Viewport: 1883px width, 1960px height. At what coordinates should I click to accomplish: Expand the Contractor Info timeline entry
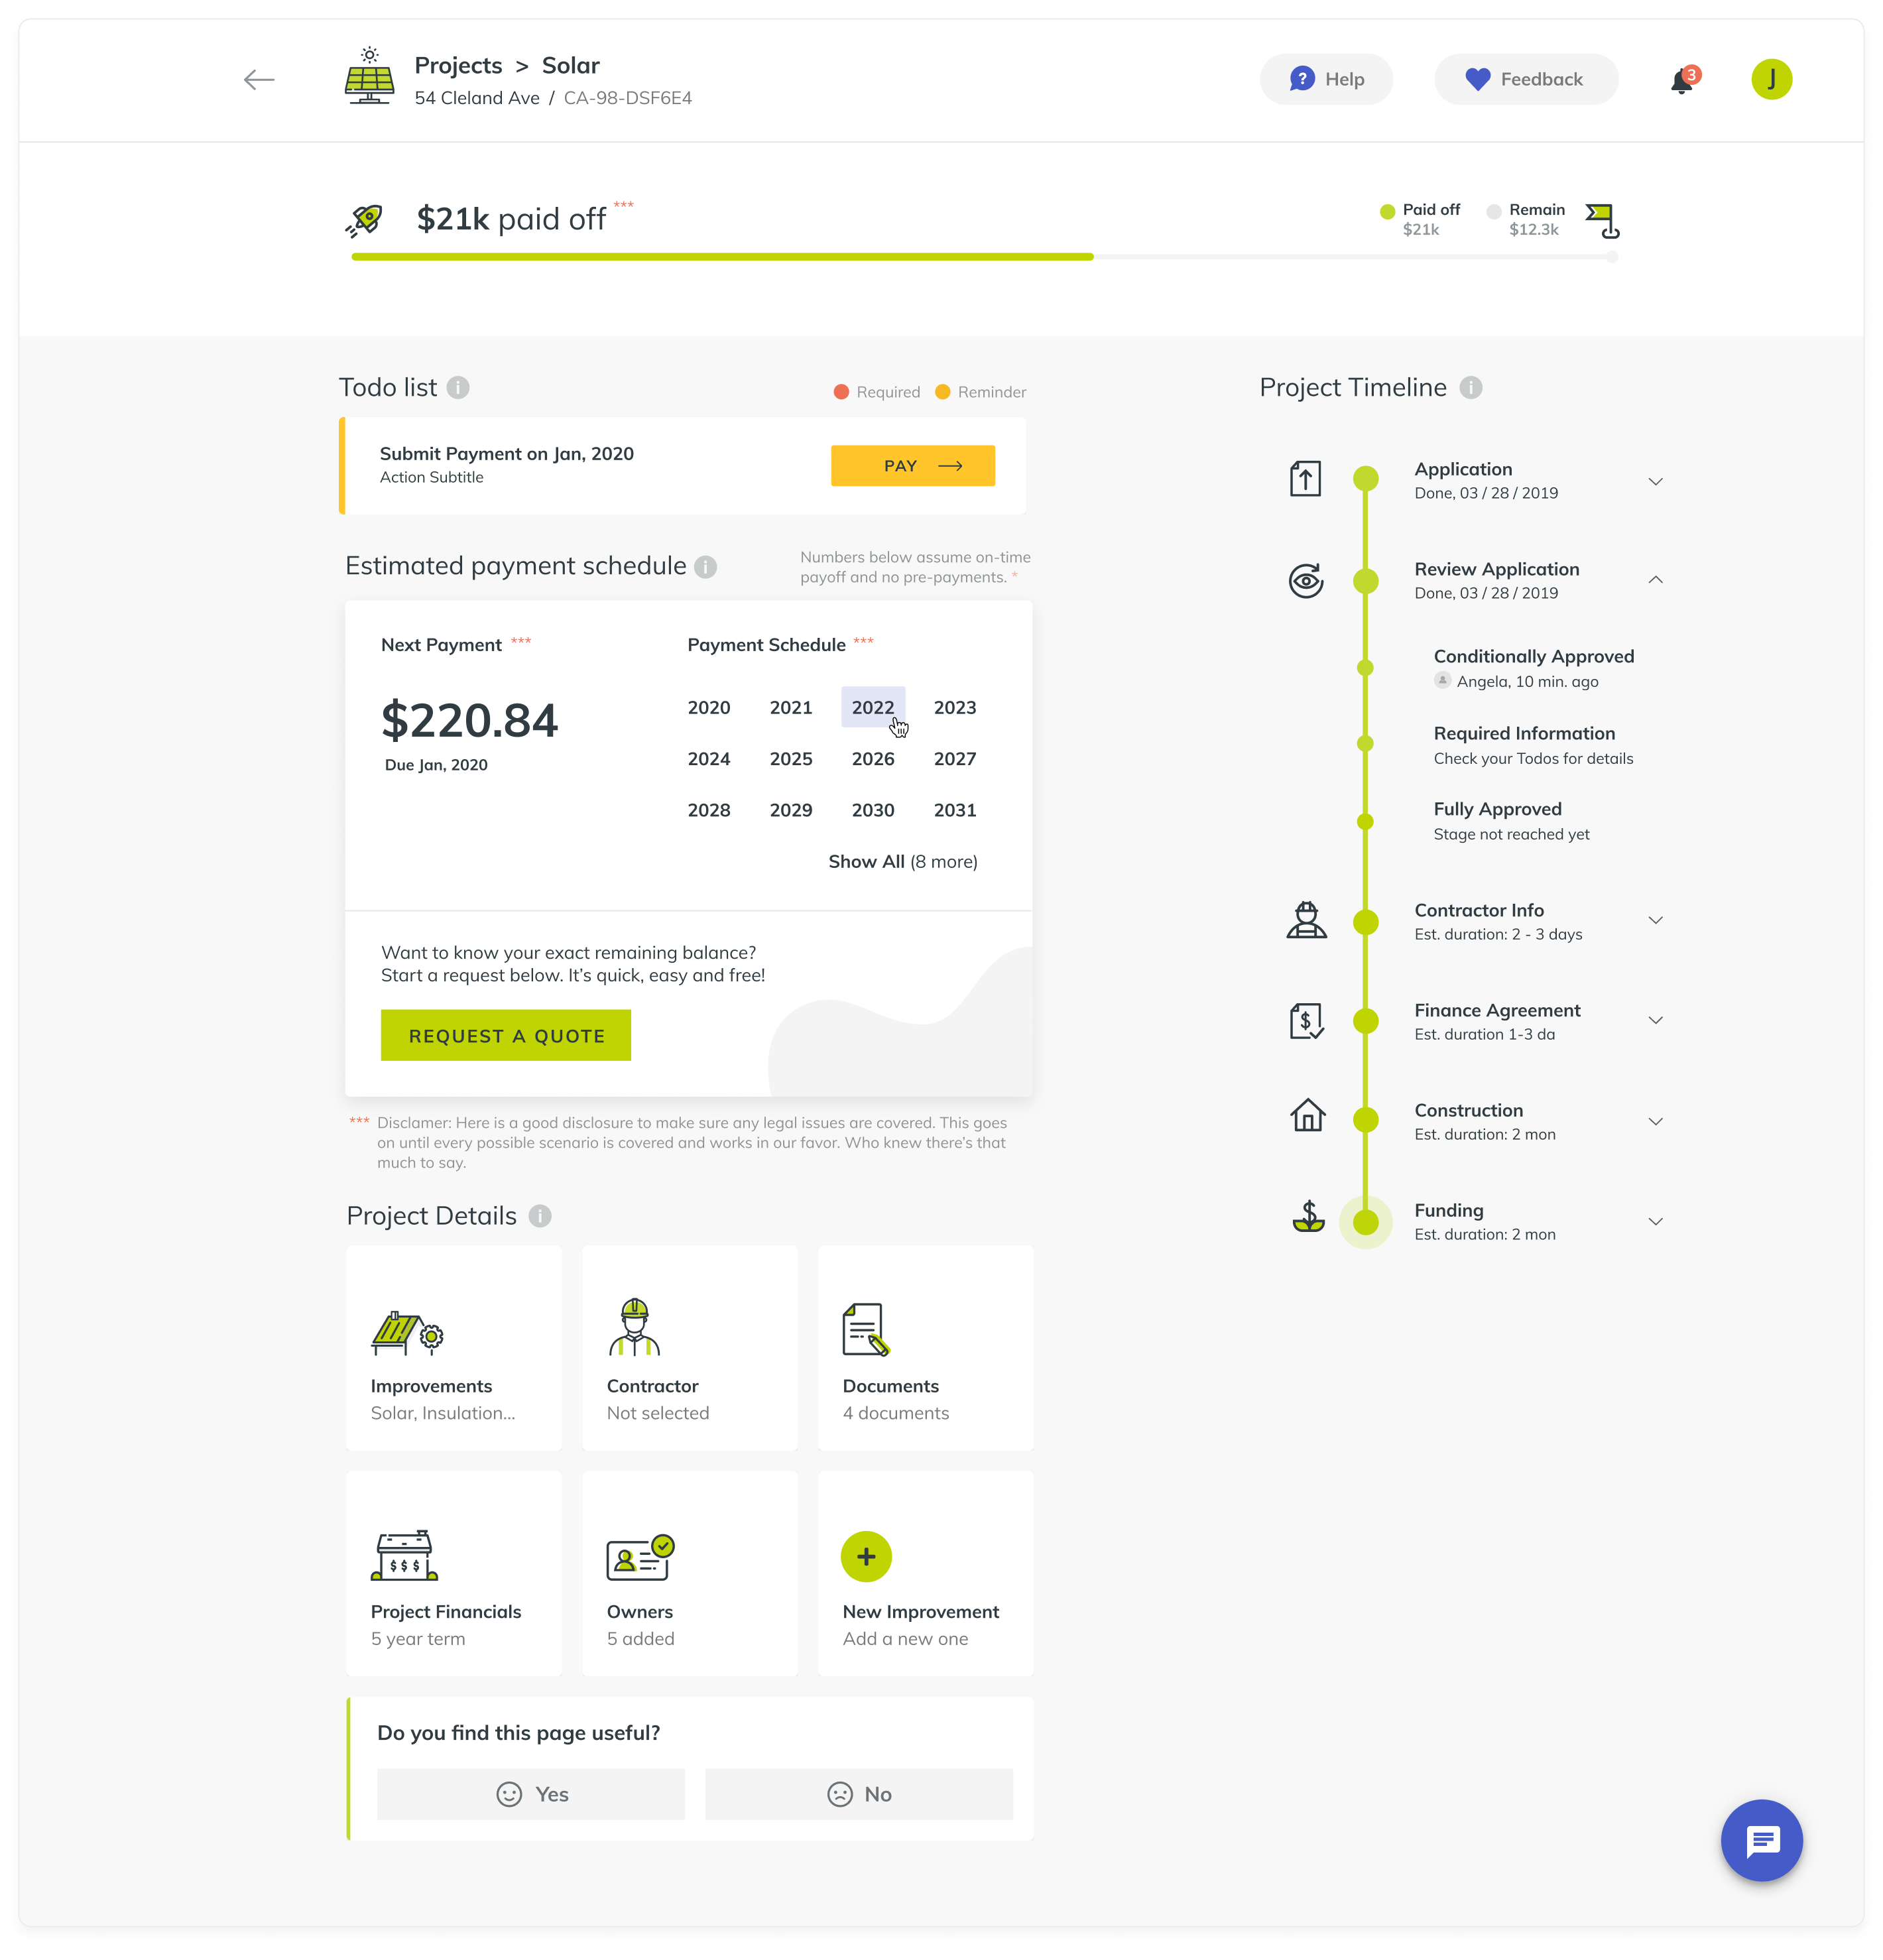click(1657, 920)
